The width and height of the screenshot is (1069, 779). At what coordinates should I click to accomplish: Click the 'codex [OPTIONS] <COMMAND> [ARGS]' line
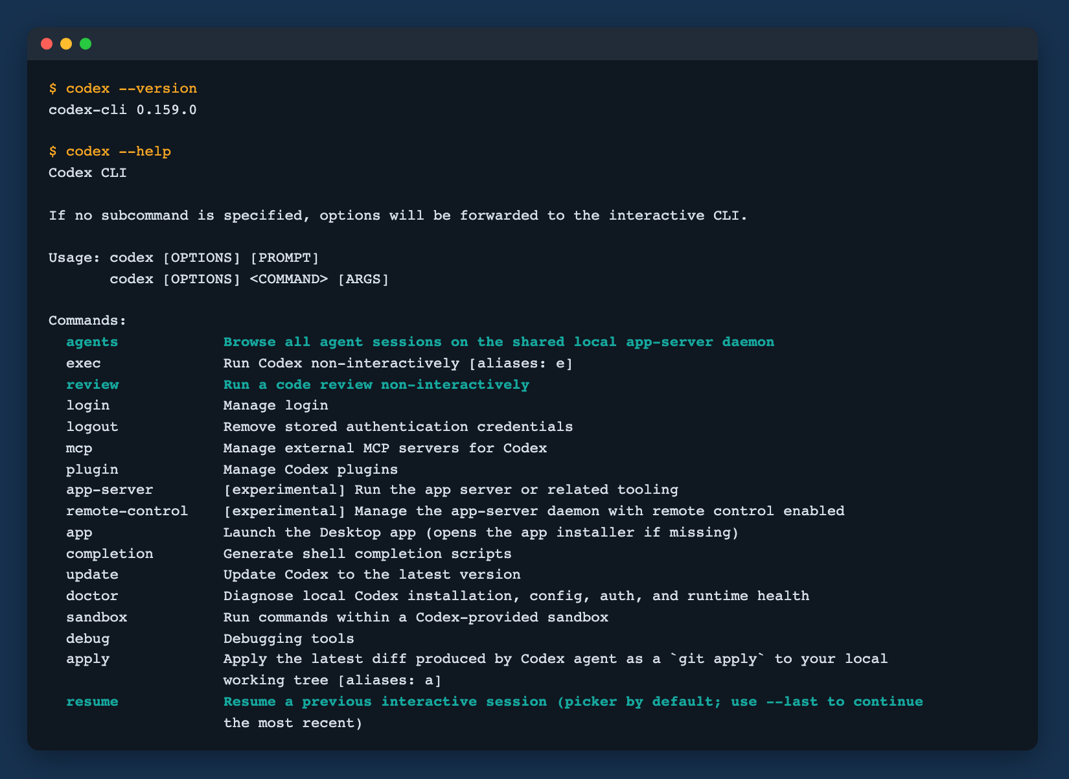tap(249, 279)
